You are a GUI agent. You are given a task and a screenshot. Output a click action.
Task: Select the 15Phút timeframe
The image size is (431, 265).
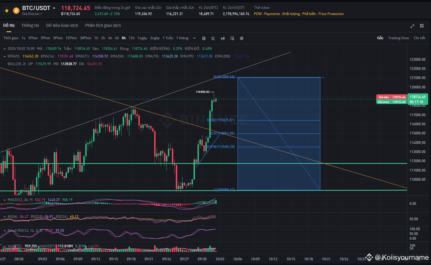click(x=71, y=38)
